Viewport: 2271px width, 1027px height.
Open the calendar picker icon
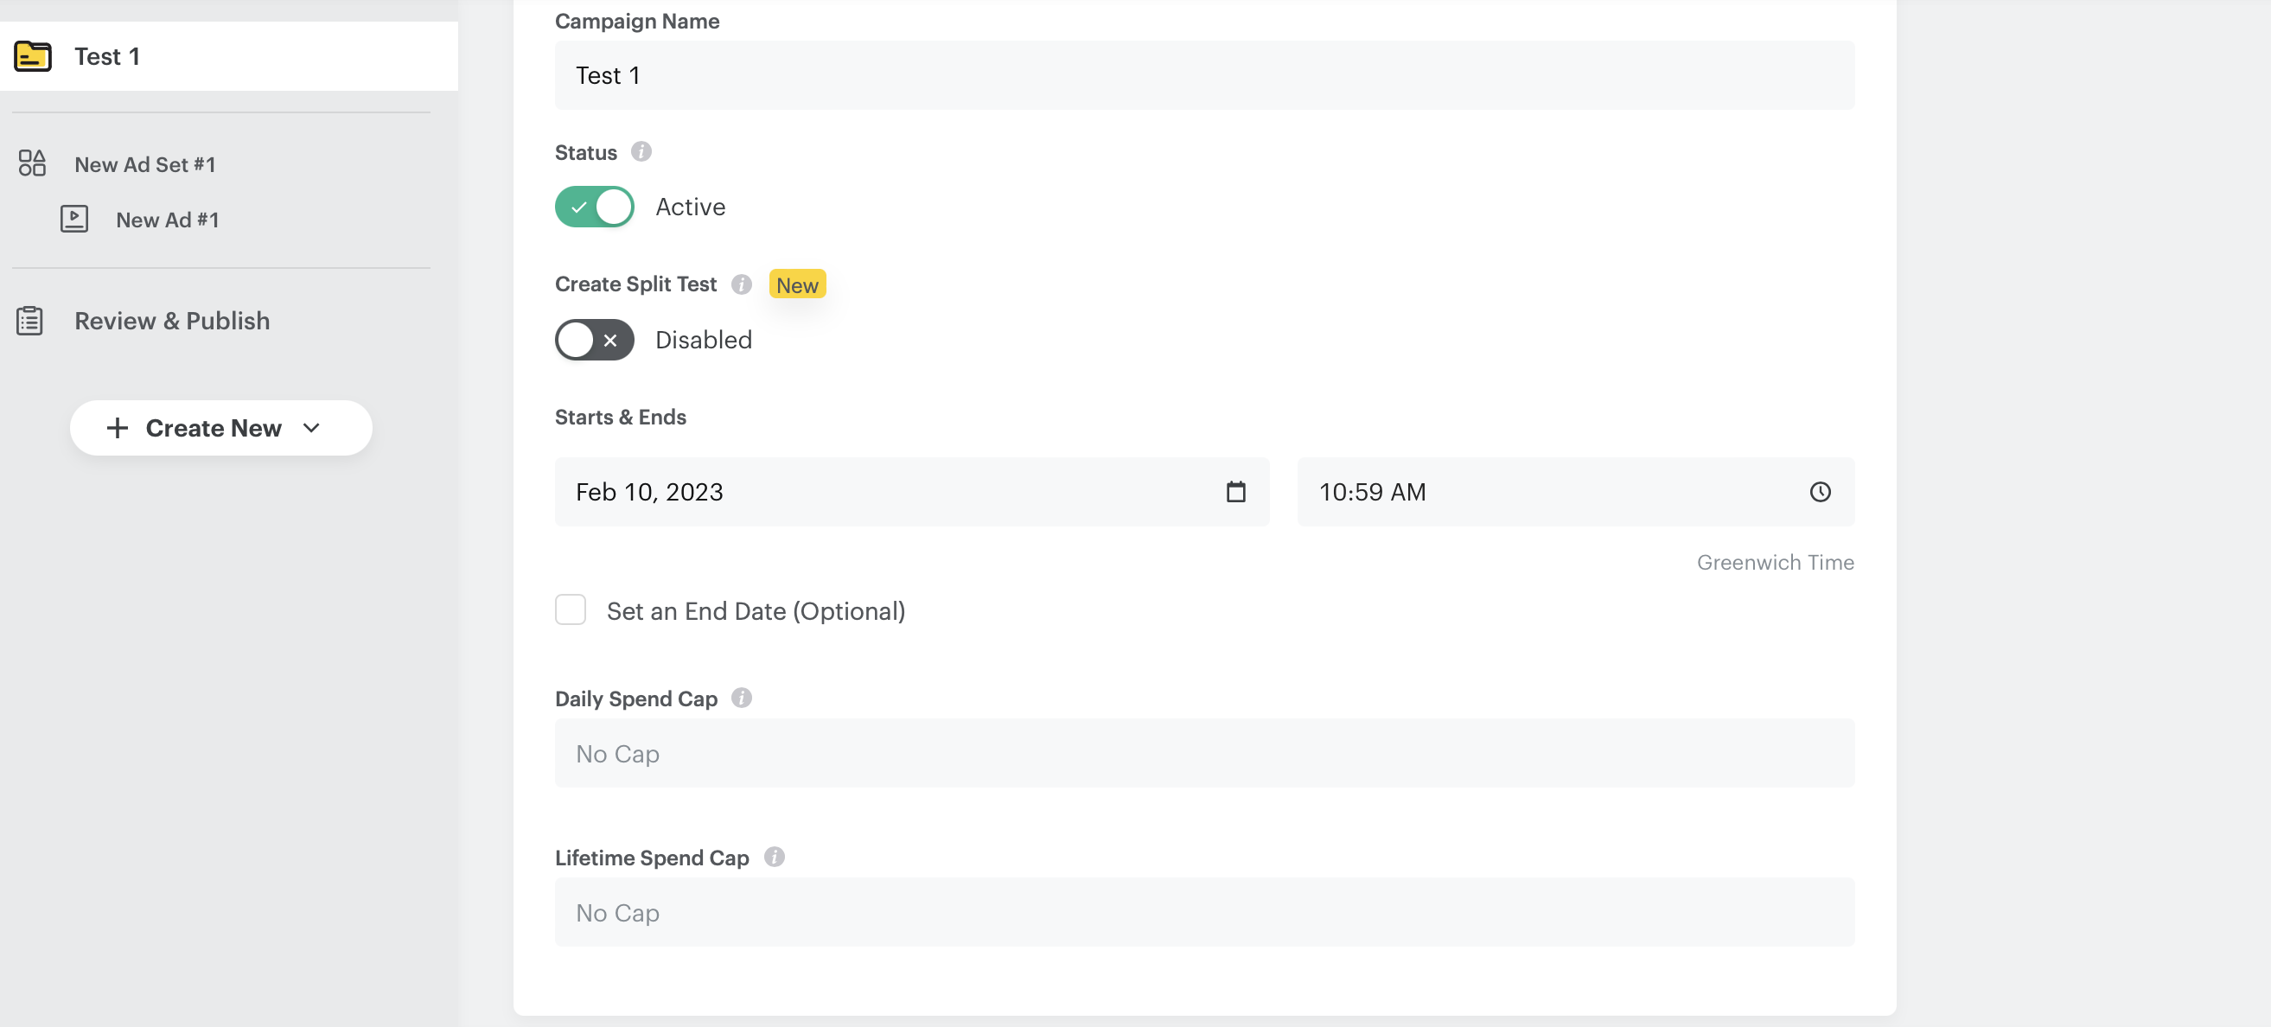click(x=1236, y=492)
